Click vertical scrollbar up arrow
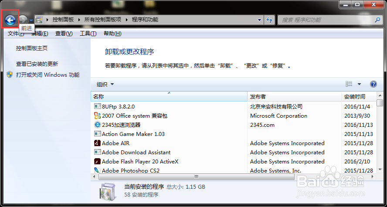Viewport: 387px width, 207px height. coord(380,95)
